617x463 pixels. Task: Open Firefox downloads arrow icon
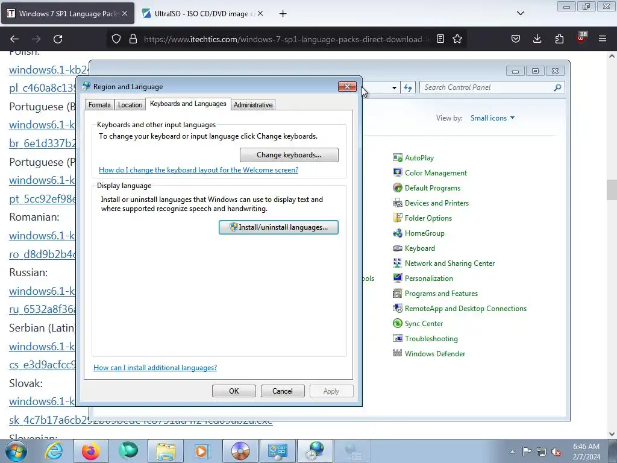click(537, 39)
